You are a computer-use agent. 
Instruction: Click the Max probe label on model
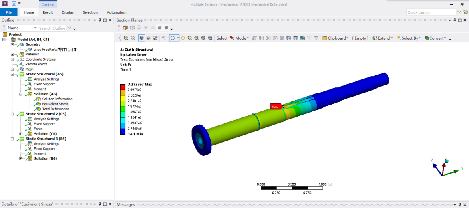tap(276, 107)
